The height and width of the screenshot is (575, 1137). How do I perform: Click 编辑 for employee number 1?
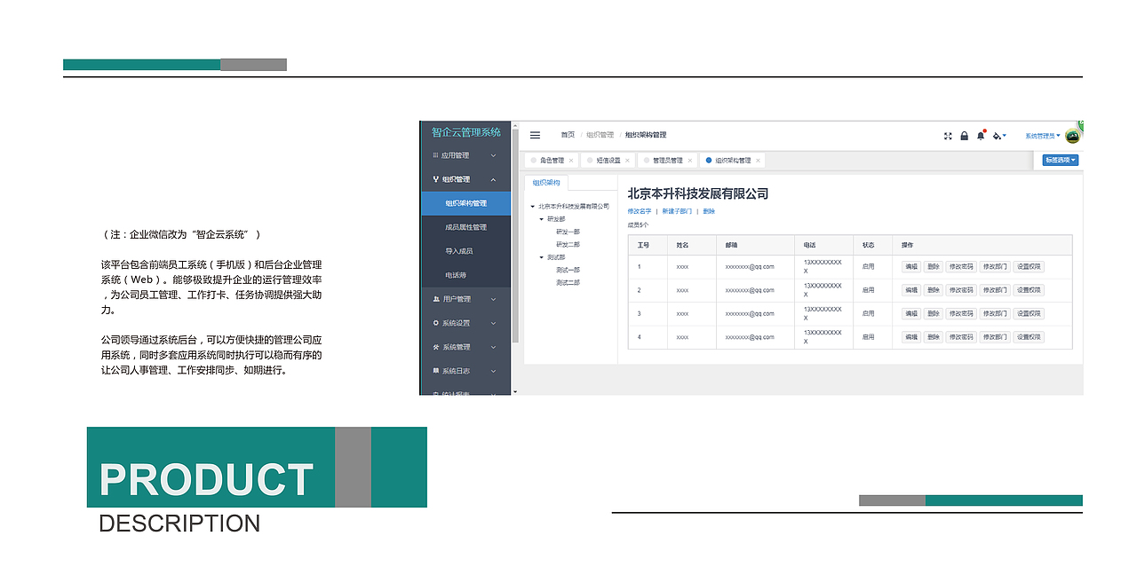click(x=910, y=266)
